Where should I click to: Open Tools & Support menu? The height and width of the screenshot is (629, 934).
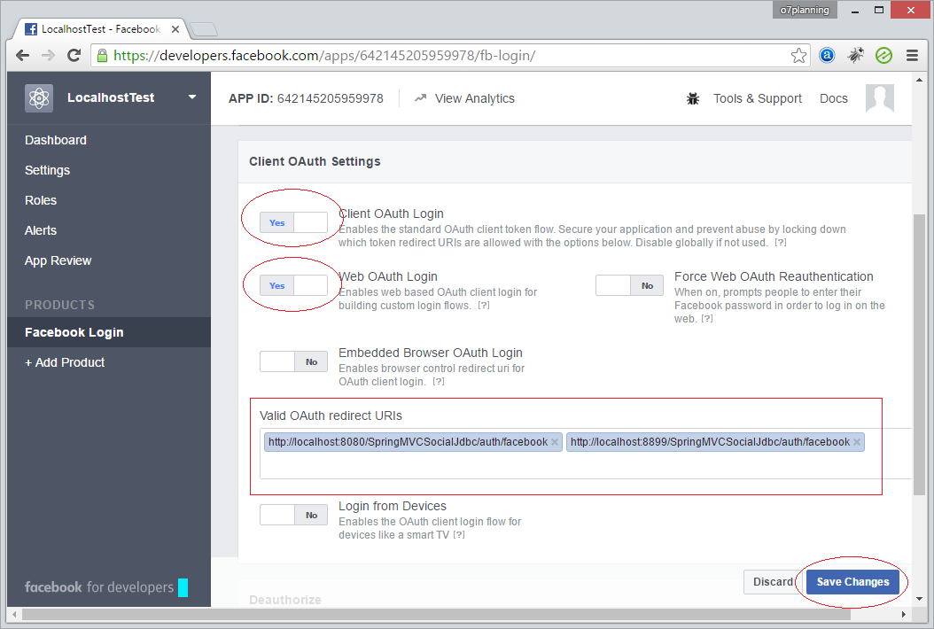(x=758, y=98)
